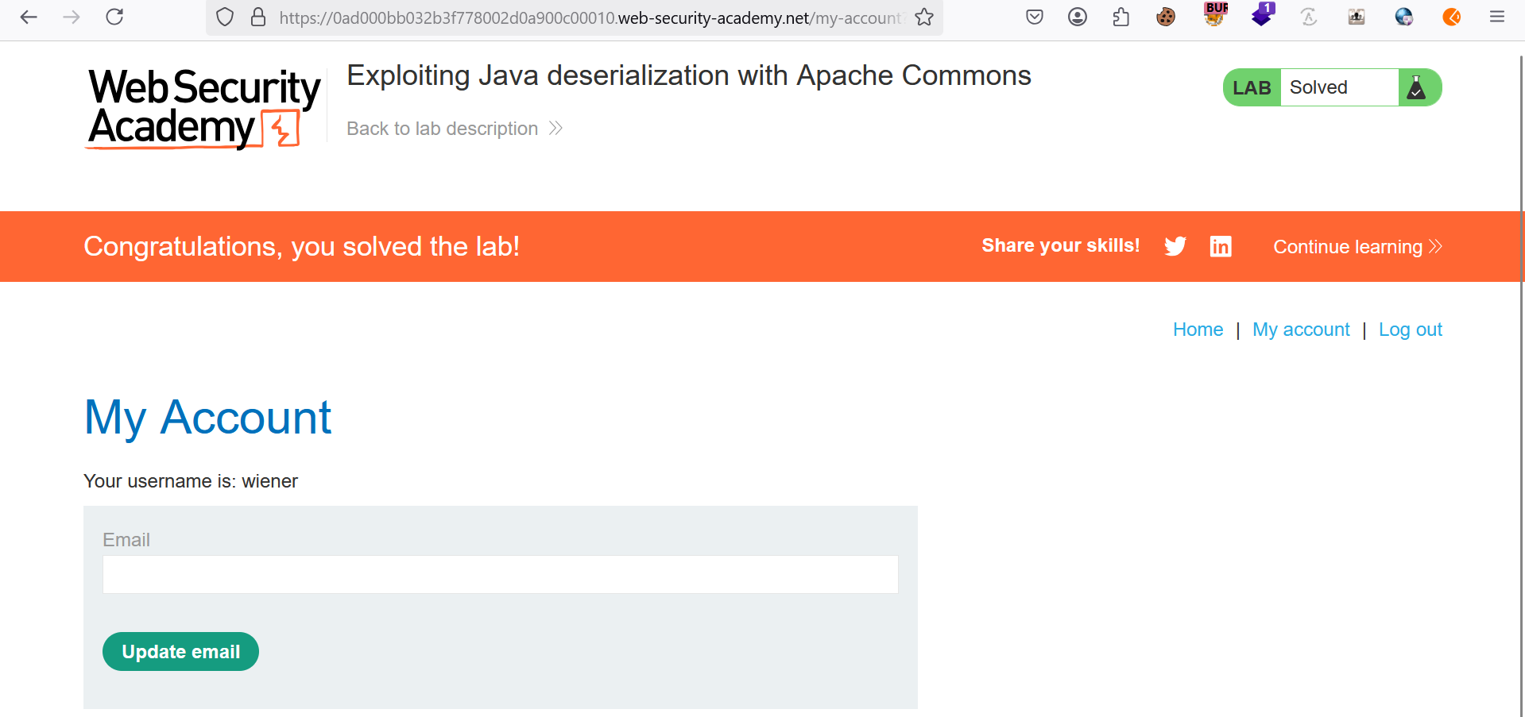The image size is (1525, 717).
Task: Open the Firefox account icon
Action: coord(1078,17)
